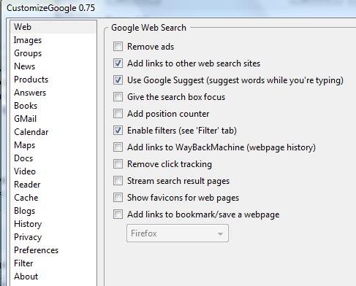Enable Show favicons for web pages
The height and width of the screenshot is (286, 356).
(x=118, y=198)
